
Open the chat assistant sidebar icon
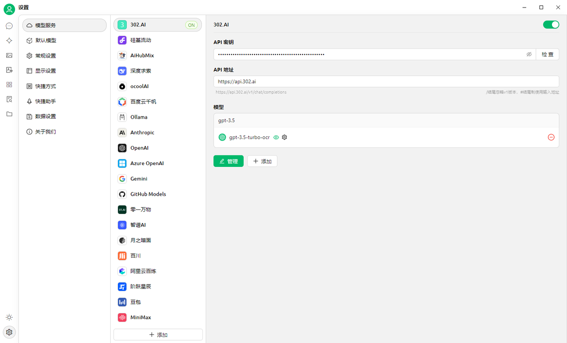[x=9, y=26]
